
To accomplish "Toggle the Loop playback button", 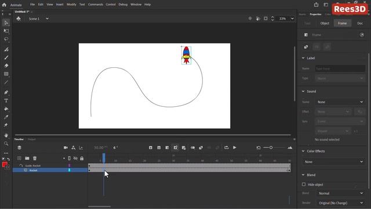I will [227, 147].
